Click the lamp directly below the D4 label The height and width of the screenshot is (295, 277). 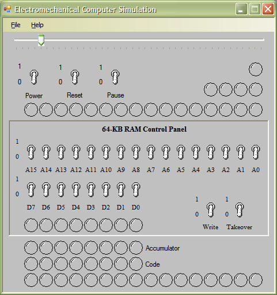point(76,225)
